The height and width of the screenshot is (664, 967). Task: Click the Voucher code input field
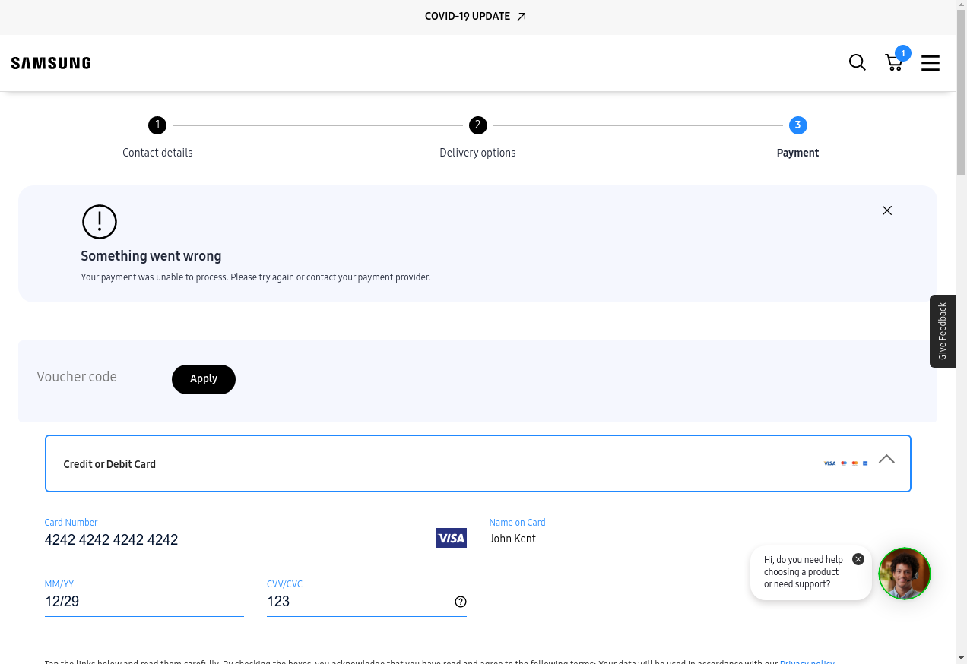pyautogui.click(x=100, y=377)
